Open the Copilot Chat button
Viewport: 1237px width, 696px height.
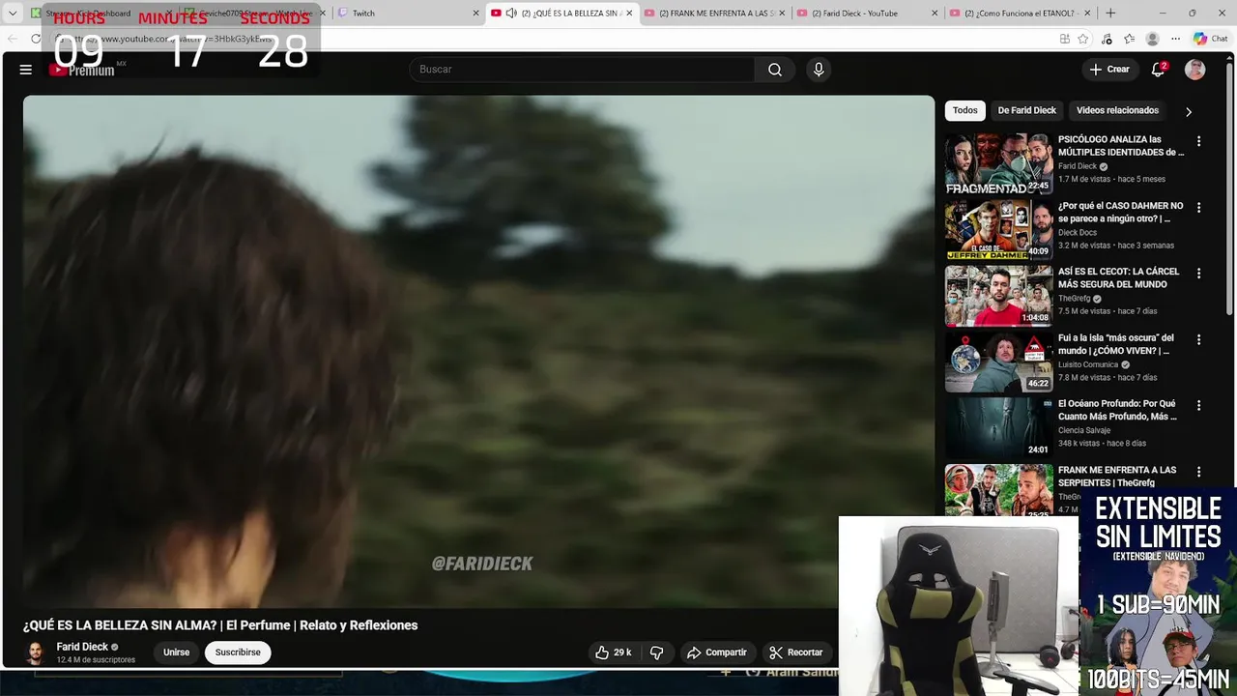click(1210, 39)
